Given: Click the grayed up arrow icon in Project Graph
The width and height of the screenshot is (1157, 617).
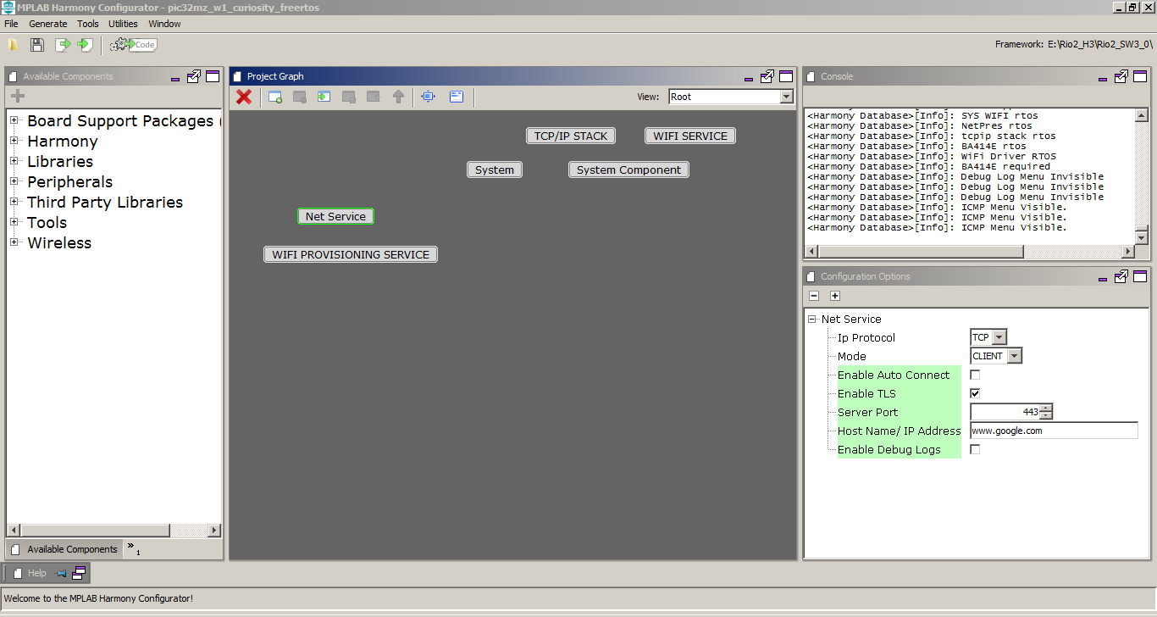Looking at the screenshot, I should (398, 97).
